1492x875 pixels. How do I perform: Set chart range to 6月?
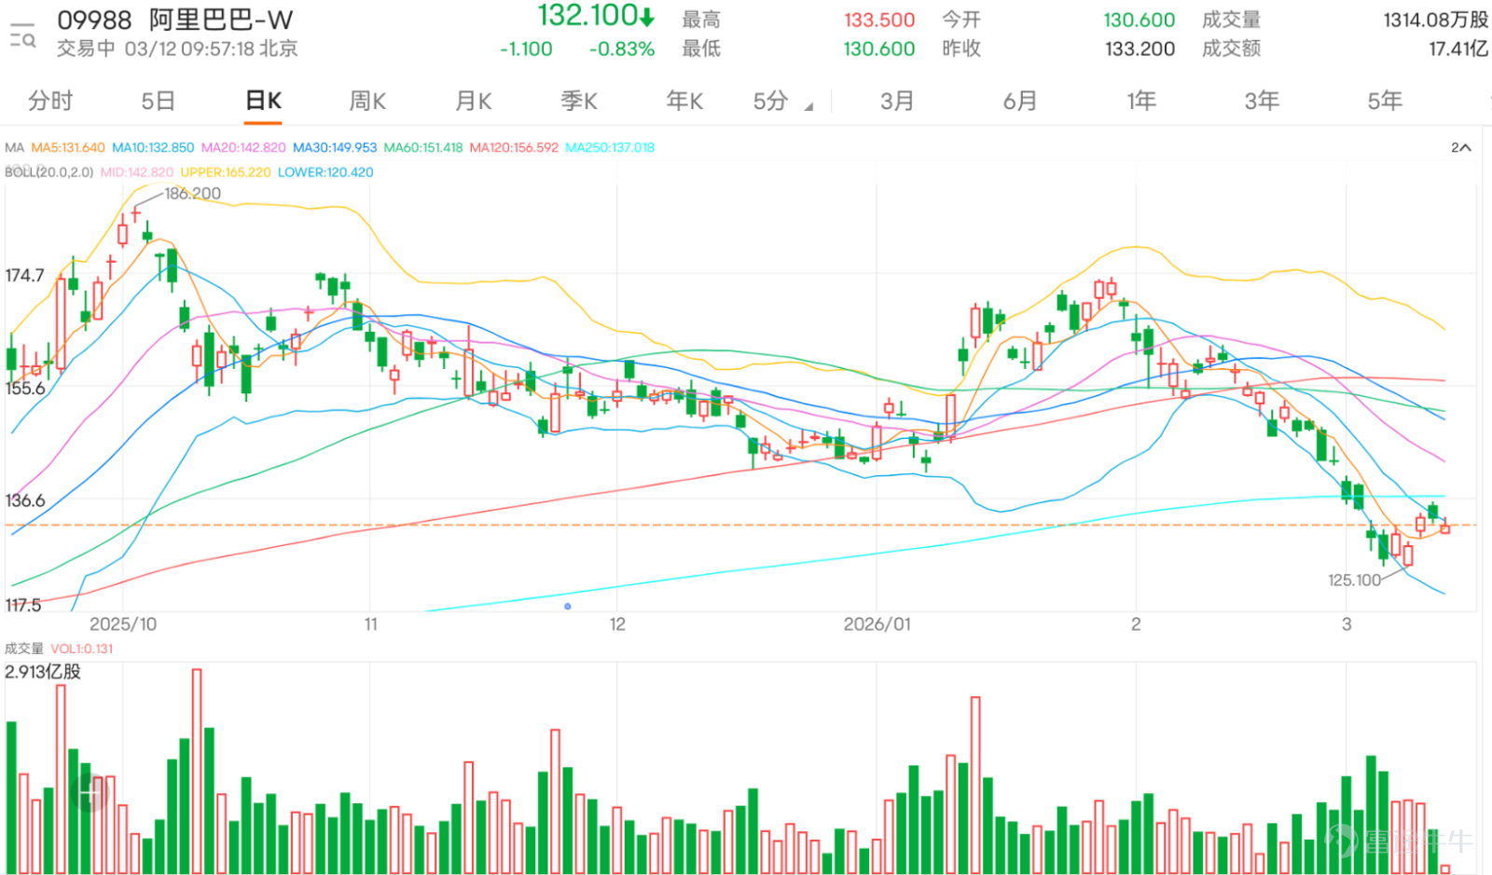coord(1019,101)
